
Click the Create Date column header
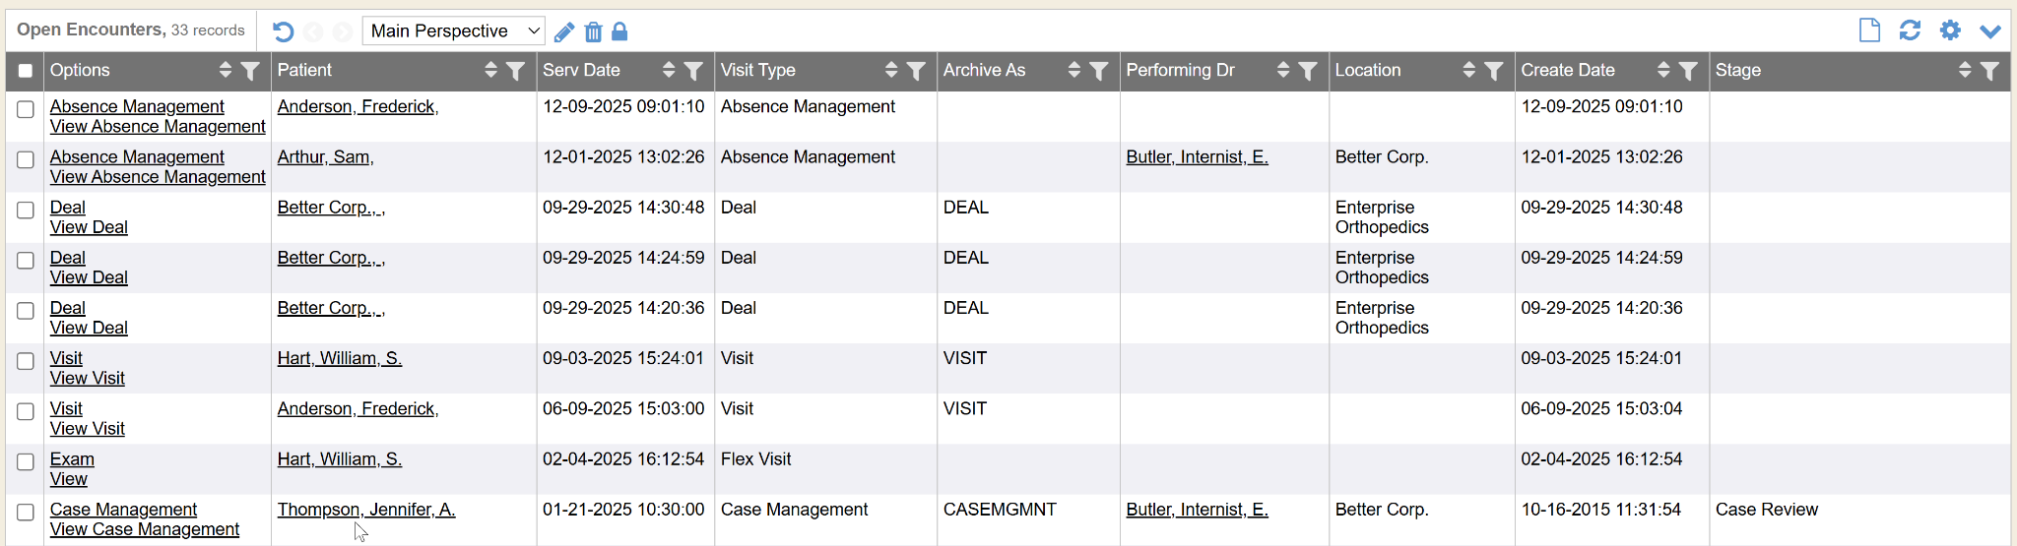coord(1567,70)
